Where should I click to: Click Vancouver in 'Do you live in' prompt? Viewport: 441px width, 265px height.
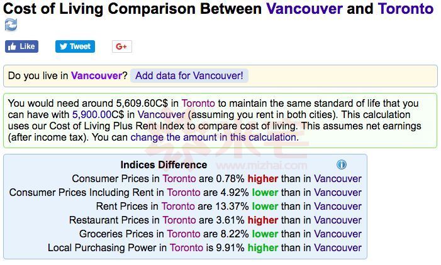click(x=96, y=75)
